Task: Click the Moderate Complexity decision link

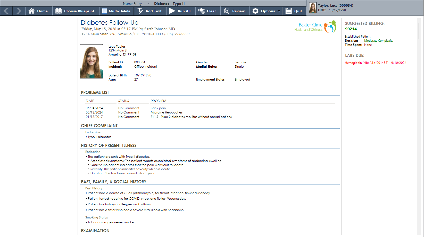Action: coord(379,41)
